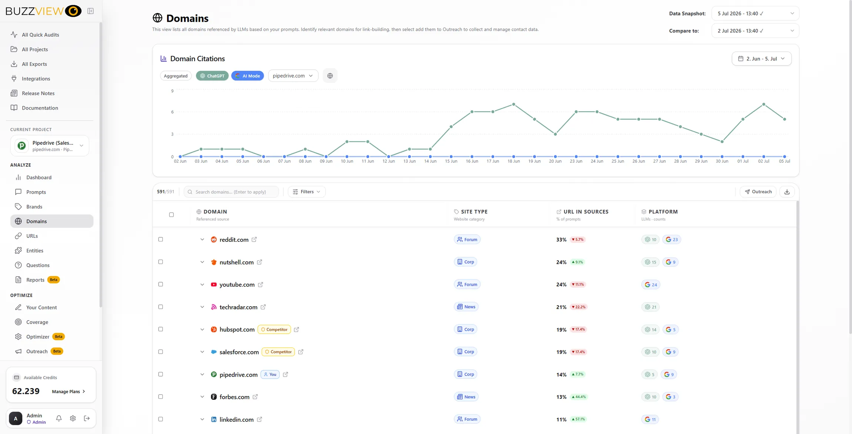Check the reddit.com row checkbox
Image resolution: width=852 pixels, height=434 pixels.
point(161,240)
